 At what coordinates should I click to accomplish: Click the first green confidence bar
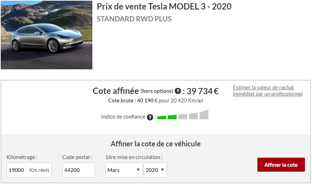[161, 117]
